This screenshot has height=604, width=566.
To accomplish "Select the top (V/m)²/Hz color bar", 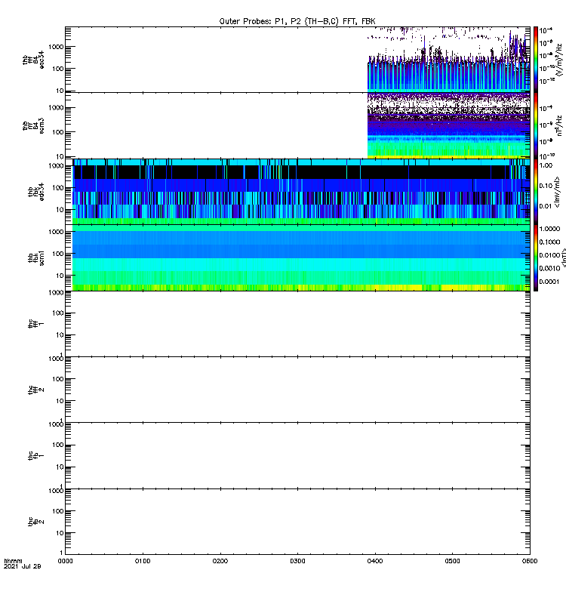I will 536,59.
